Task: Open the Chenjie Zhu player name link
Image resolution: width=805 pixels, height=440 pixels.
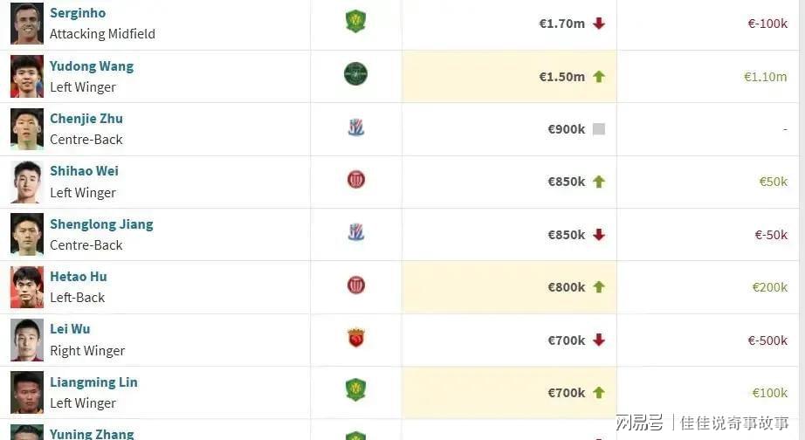Action: pos(86,119)
